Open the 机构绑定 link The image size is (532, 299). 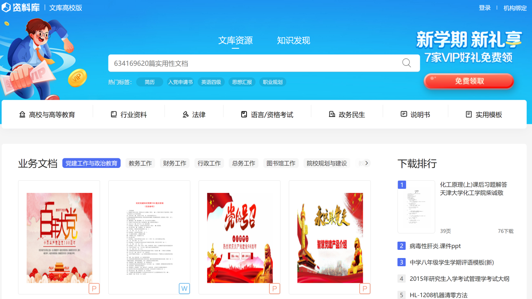515,8
